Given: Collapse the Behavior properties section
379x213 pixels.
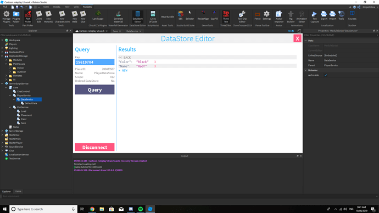Looking at the screenshot, I should [x=306, y=70].
